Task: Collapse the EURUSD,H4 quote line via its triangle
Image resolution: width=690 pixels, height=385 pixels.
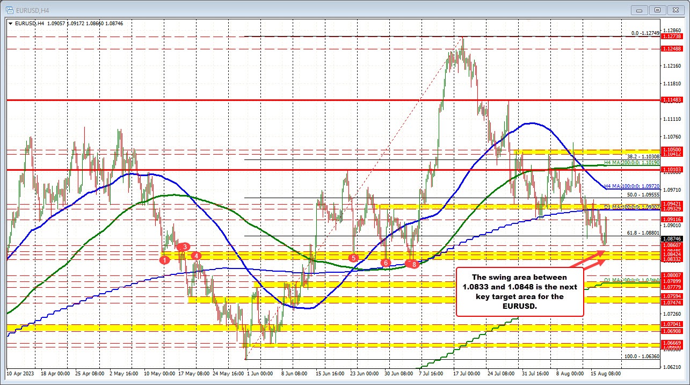Action: (11, 23)
